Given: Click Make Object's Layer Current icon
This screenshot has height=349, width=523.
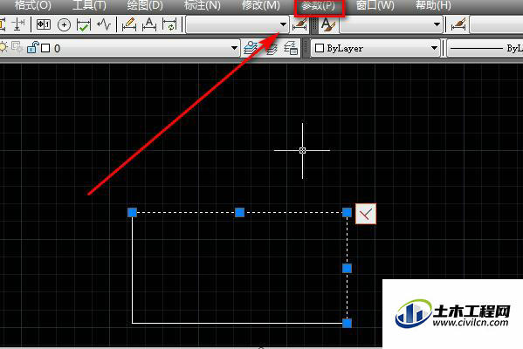Looking at the screenshot, I should pyautogui.click(x=251, y=48).
